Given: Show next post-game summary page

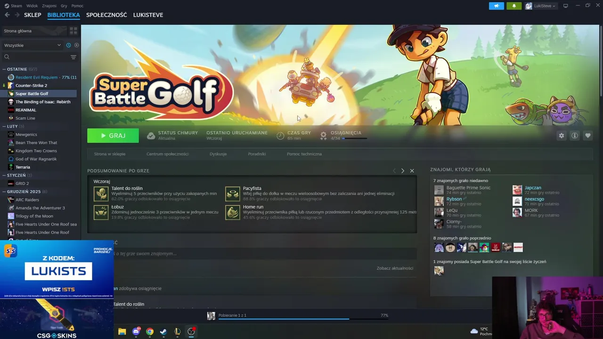Looking at the screenshot, I should pyautogui.click(x=402, y=170).
